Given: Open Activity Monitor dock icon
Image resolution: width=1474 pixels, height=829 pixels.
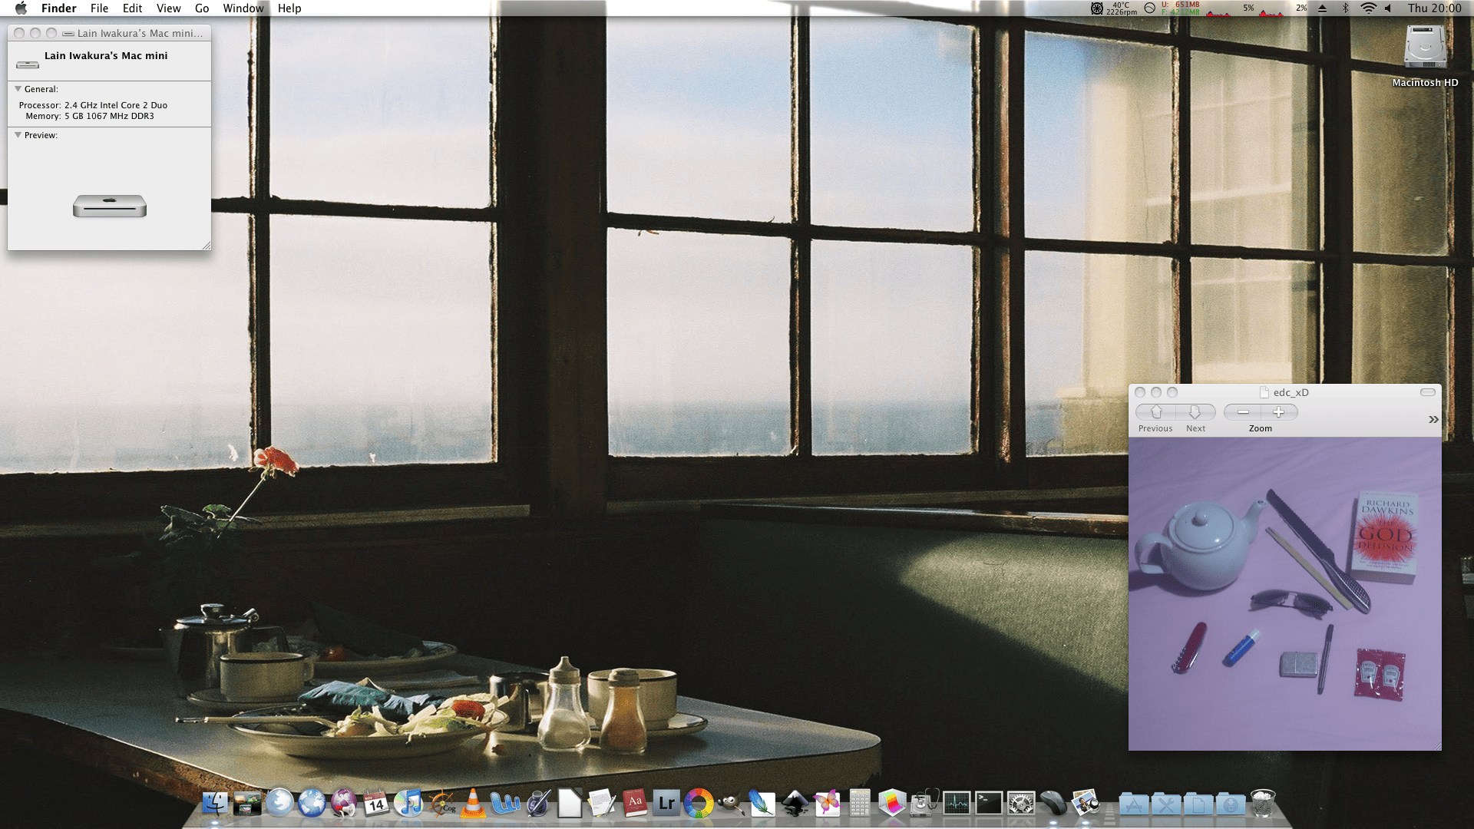Looking at the screenshot, I should point(957,804).
